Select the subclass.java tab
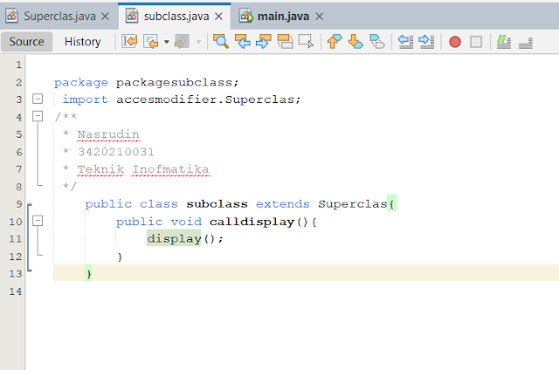This screenshot has width=559, height=370. [x=176, y=17]
